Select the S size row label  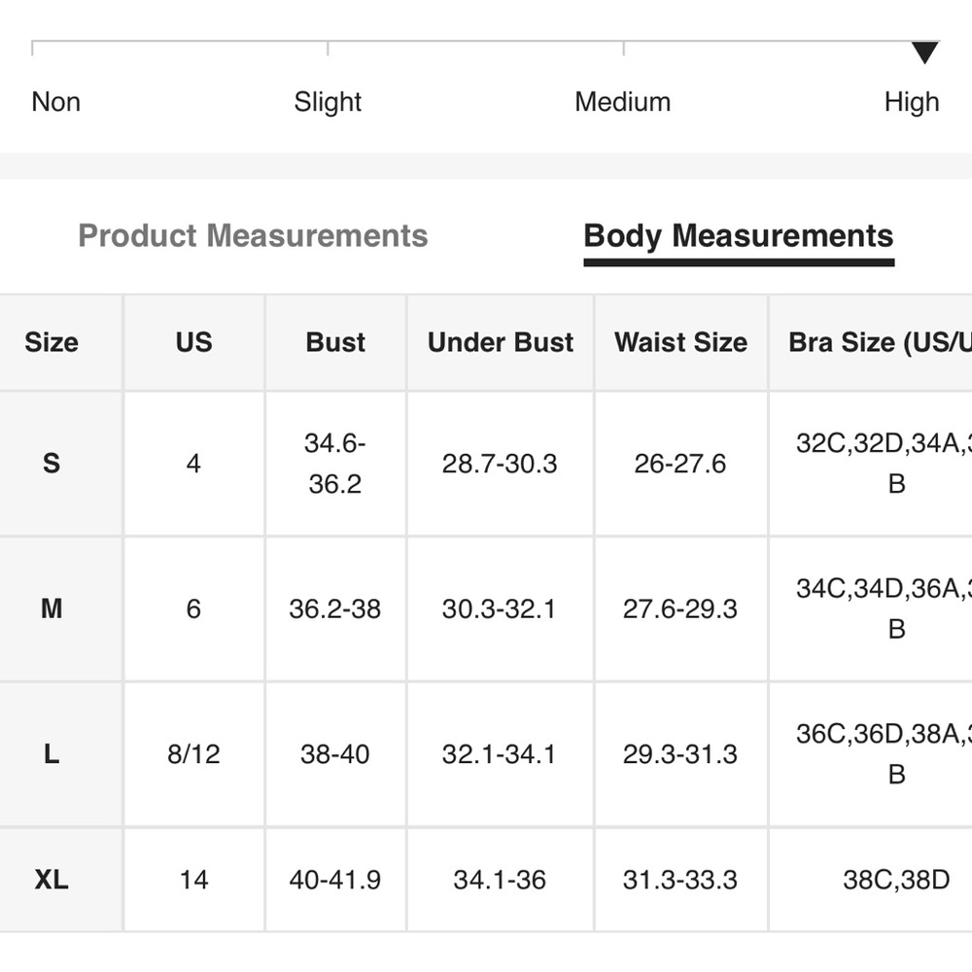52,464
